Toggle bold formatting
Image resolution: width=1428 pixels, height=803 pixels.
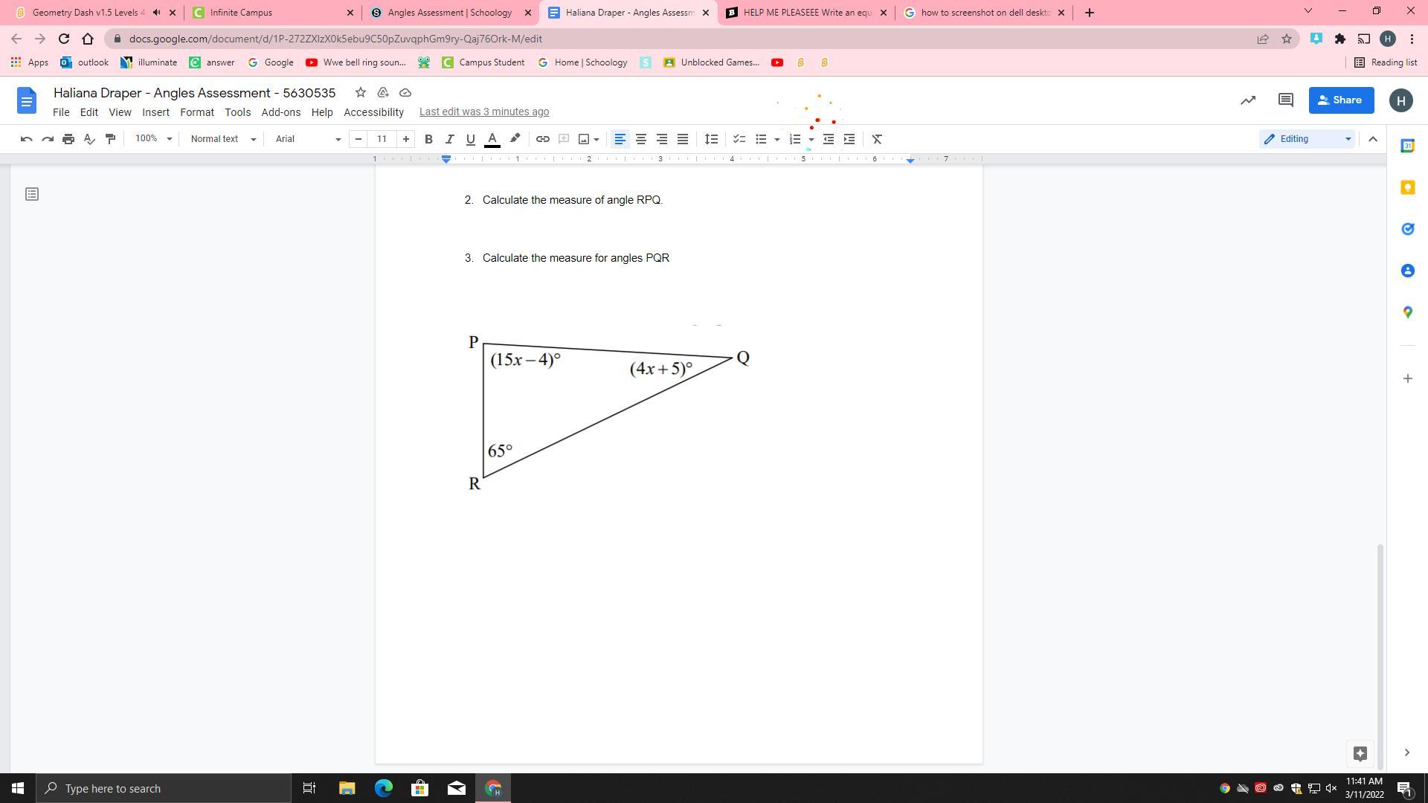(x=428, y=139)
